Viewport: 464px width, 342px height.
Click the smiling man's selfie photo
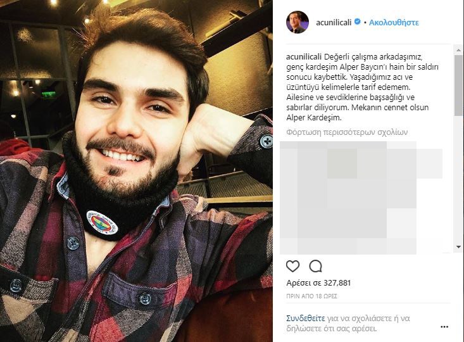pos(136,171)
